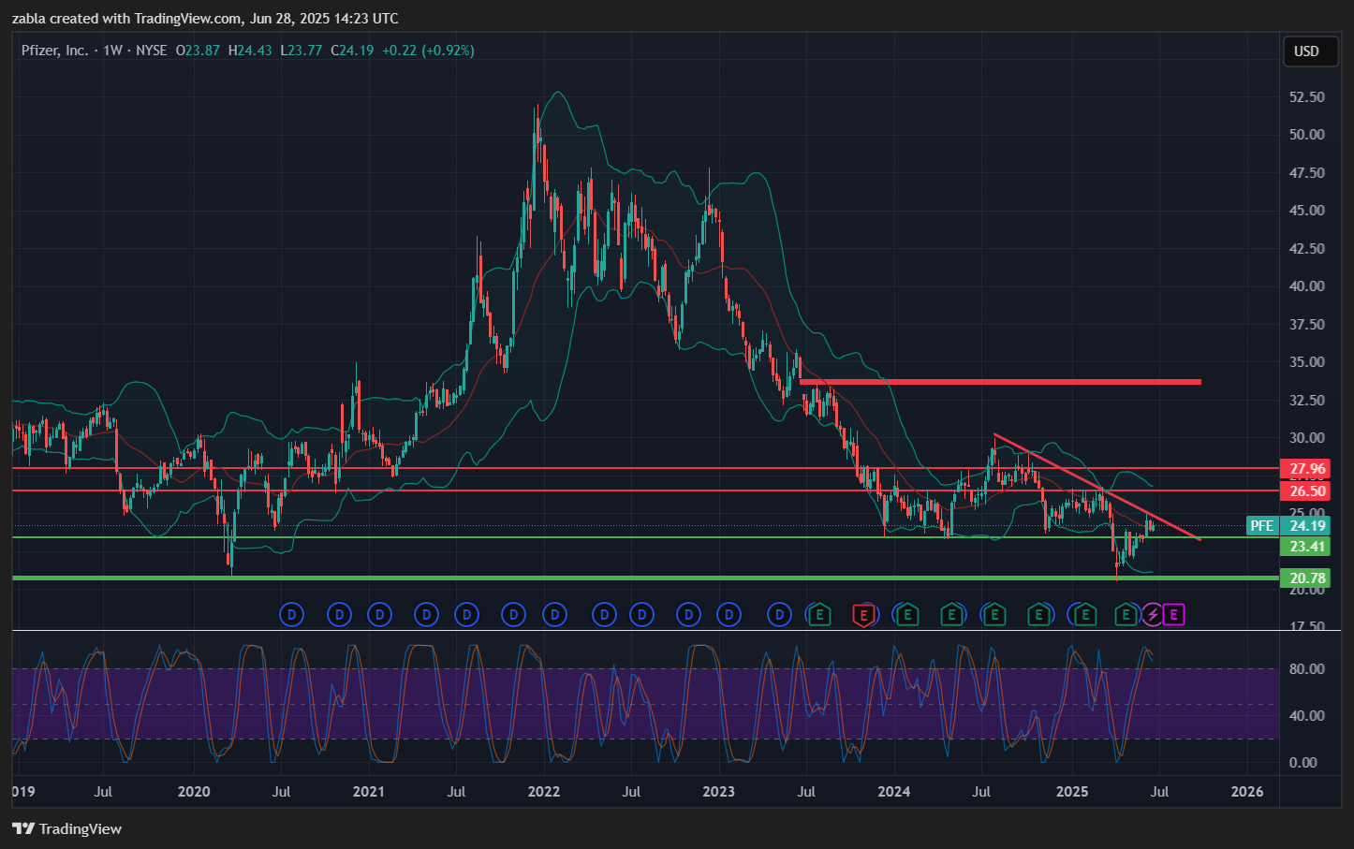Click the 2021 label on time axis
The height and width of the screenshot is (849, 1354).
click(369, 792)
